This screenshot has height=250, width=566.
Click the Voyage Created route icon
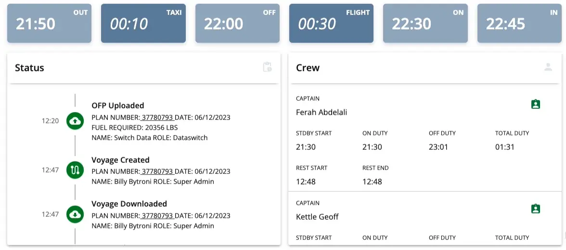point(75,170)
